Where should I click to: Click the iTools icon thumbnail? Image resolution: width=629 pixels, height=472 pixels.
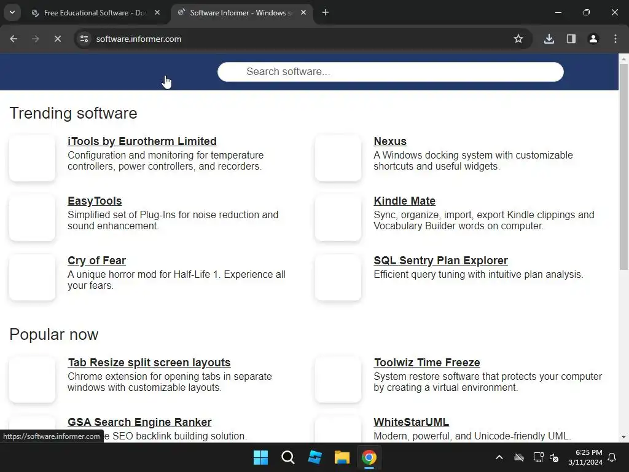(32, 158)
